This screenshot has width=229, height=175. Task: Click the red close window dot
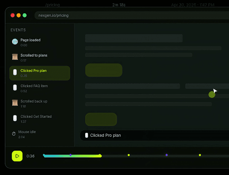coord(13,15)
